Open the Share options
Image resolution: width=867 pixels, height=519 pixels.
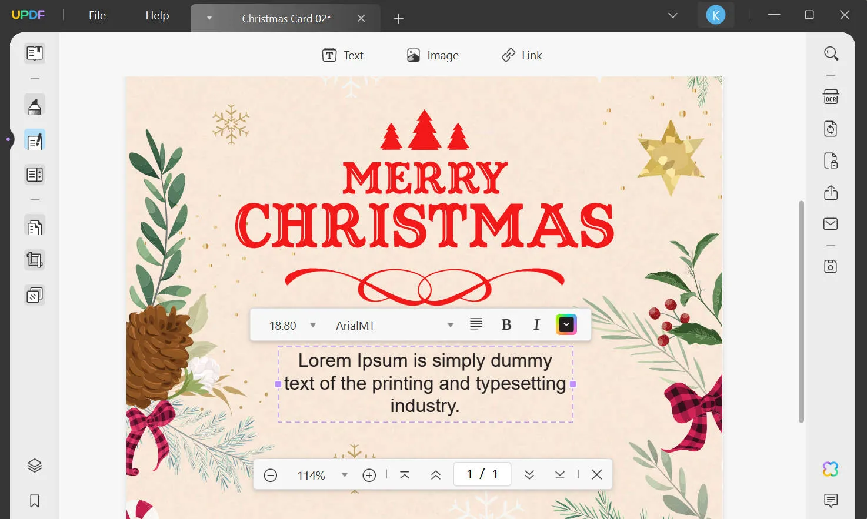(831, 192)
